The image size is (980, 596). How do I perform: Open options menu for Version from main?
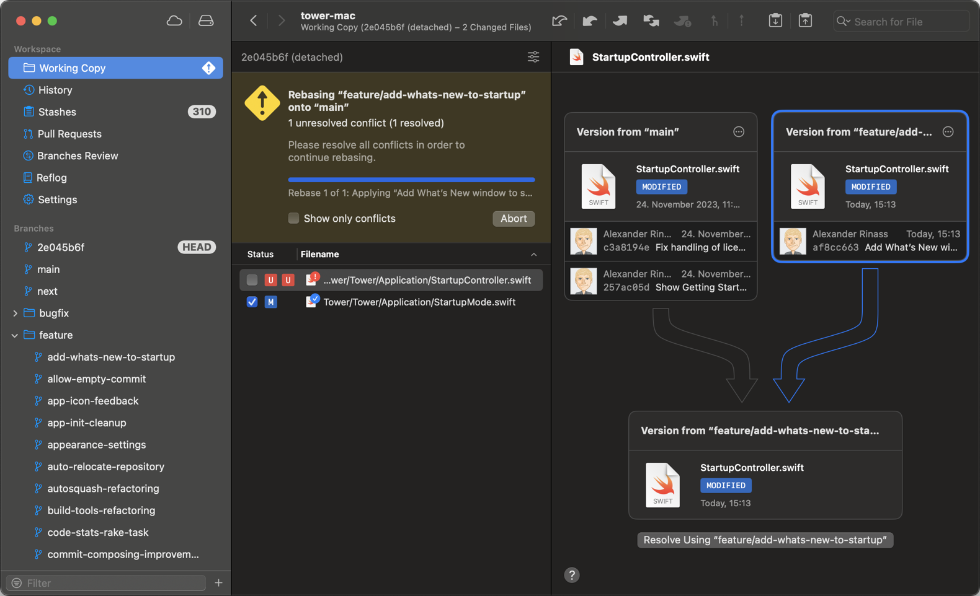[738, 132]
